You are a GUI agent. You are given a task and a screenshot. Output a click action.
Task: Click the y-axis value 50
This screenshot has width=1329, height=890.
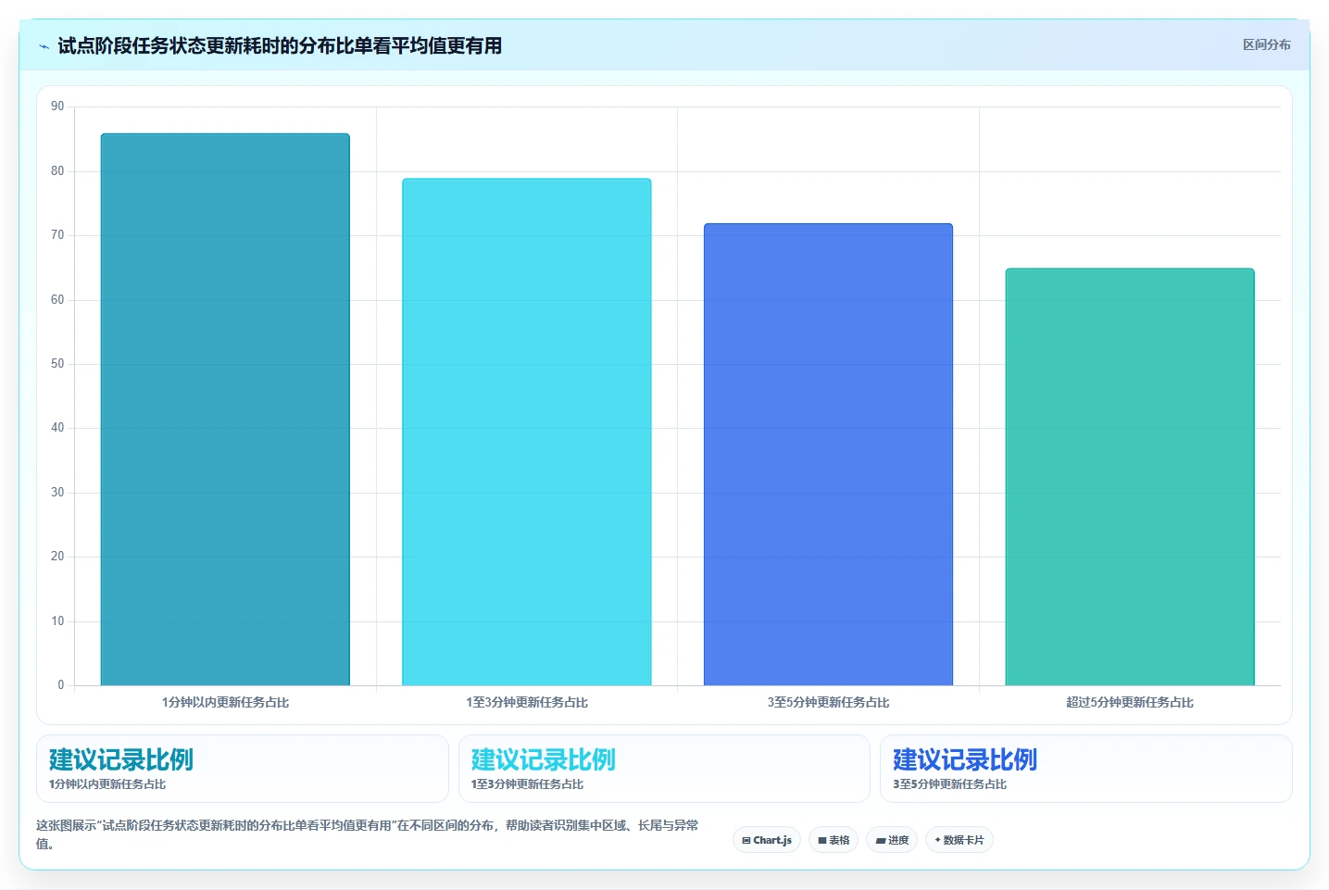57,364
